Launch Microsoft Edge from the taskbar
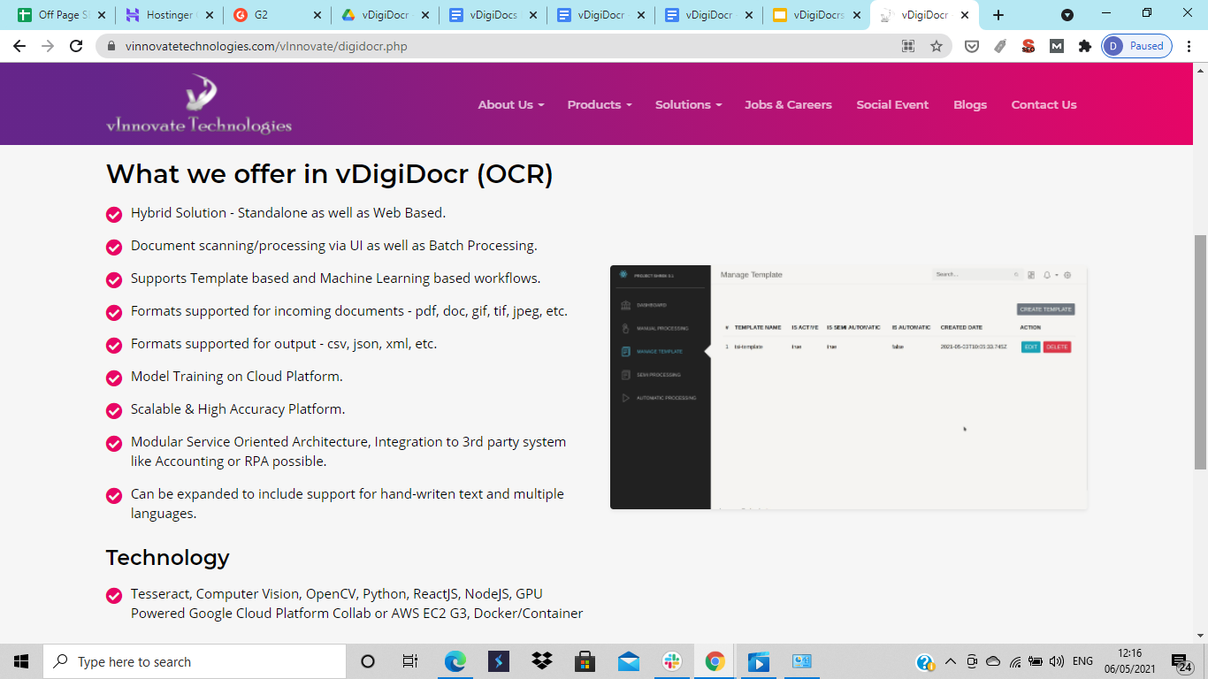 [455, 661]
